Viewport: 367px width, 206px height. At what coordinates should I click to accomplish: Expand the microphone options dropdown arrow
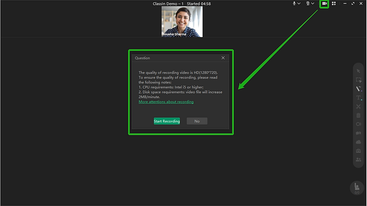point(299,3)
